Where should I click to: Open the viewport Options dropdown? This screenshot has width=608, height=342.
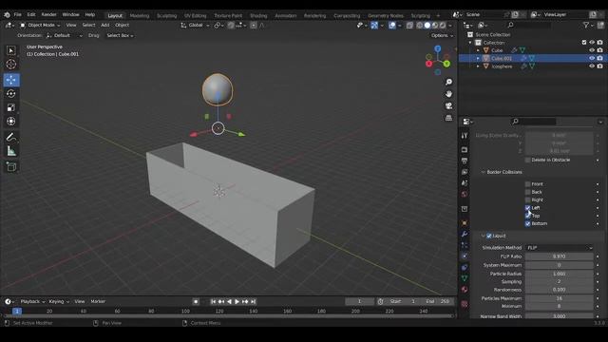coord(442,35)
